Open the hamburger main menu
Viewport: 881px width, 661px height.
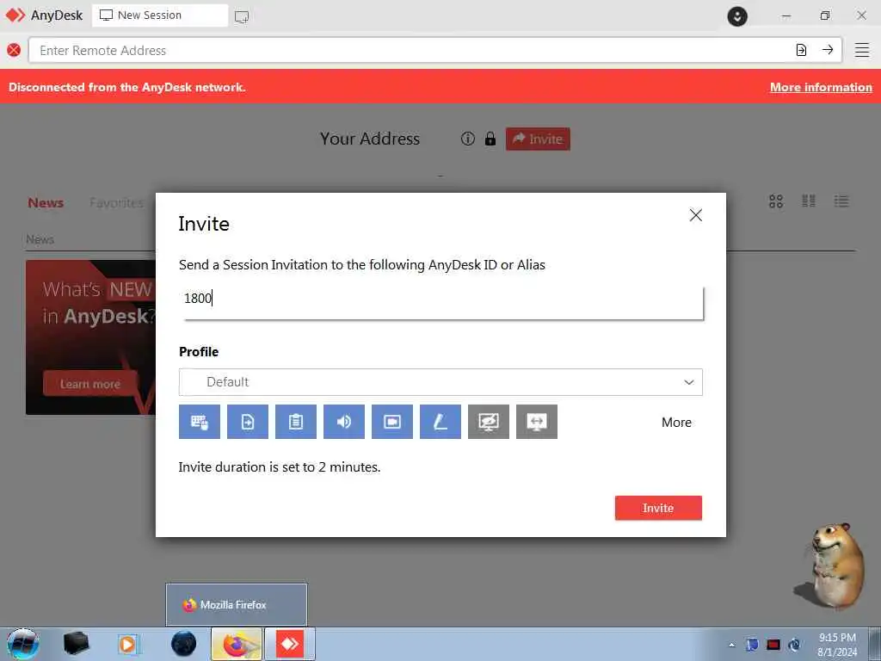[862, 50]
